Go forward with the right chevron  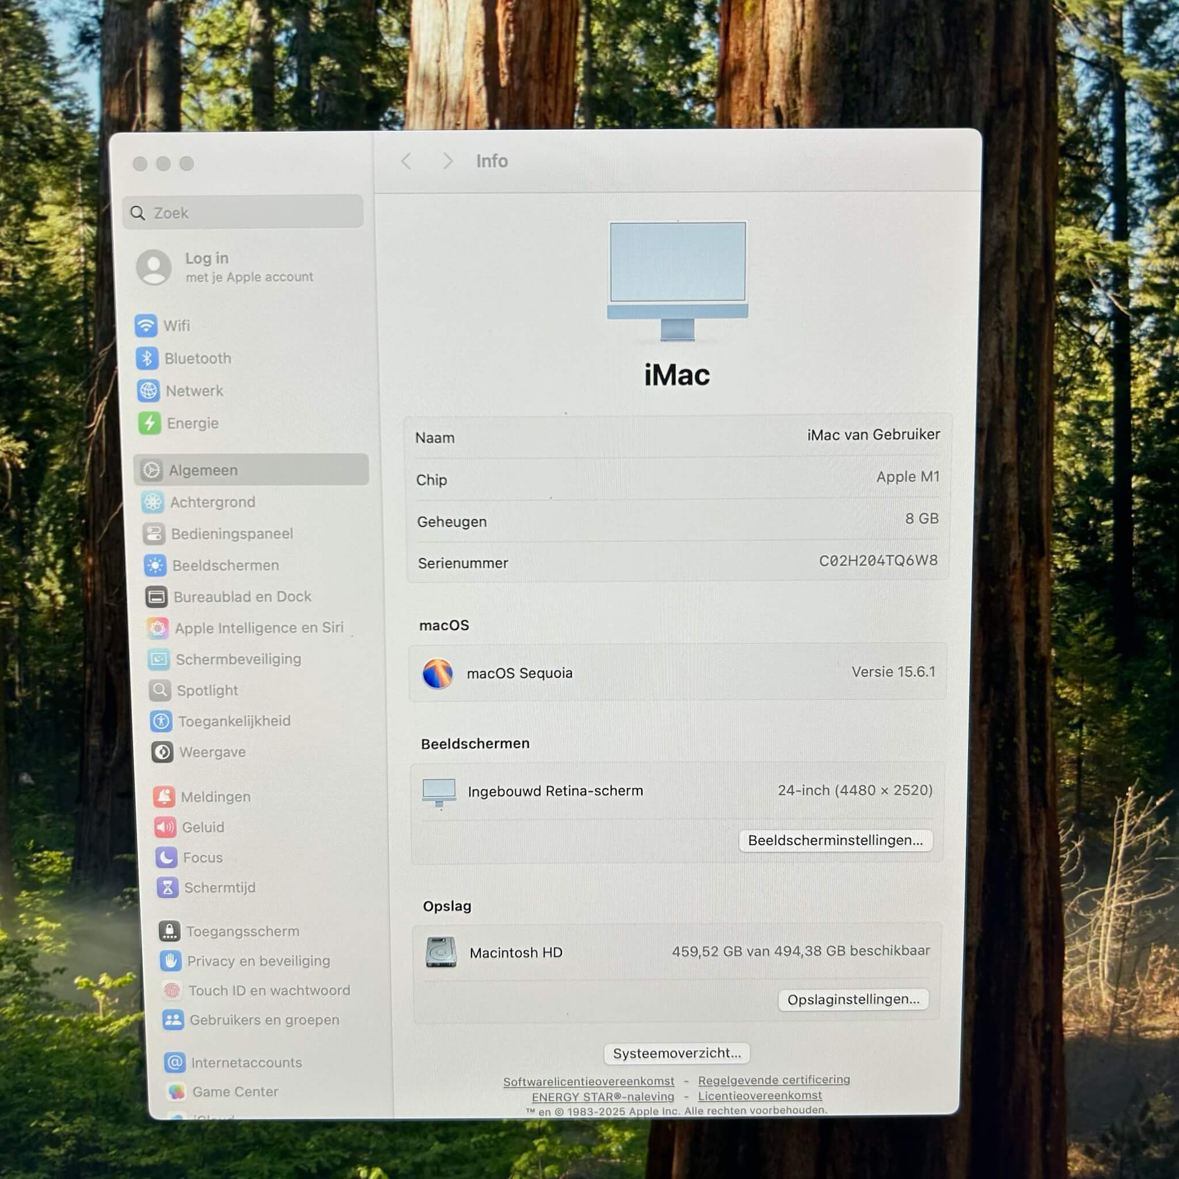(x=448, y=161)
